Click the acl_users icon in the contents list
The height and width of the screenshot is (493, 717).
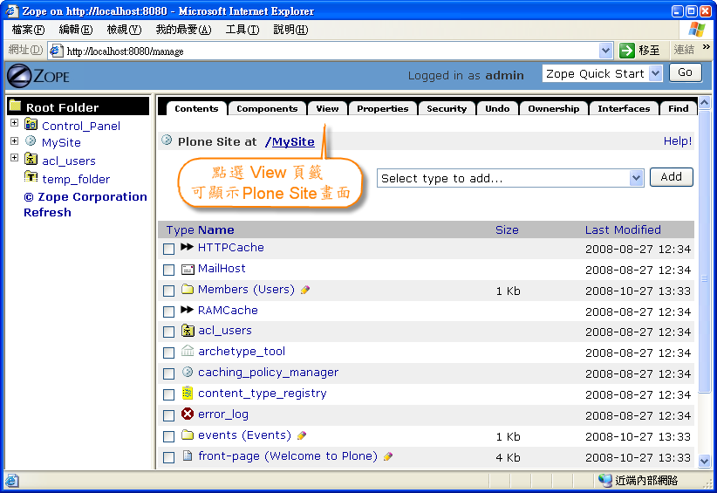pyautogui.click(x=188, y=330)
